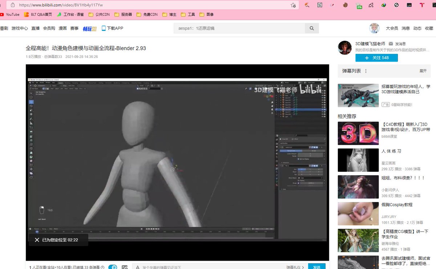Open the 弹幕礼仪 arrow link

[295, 268]
